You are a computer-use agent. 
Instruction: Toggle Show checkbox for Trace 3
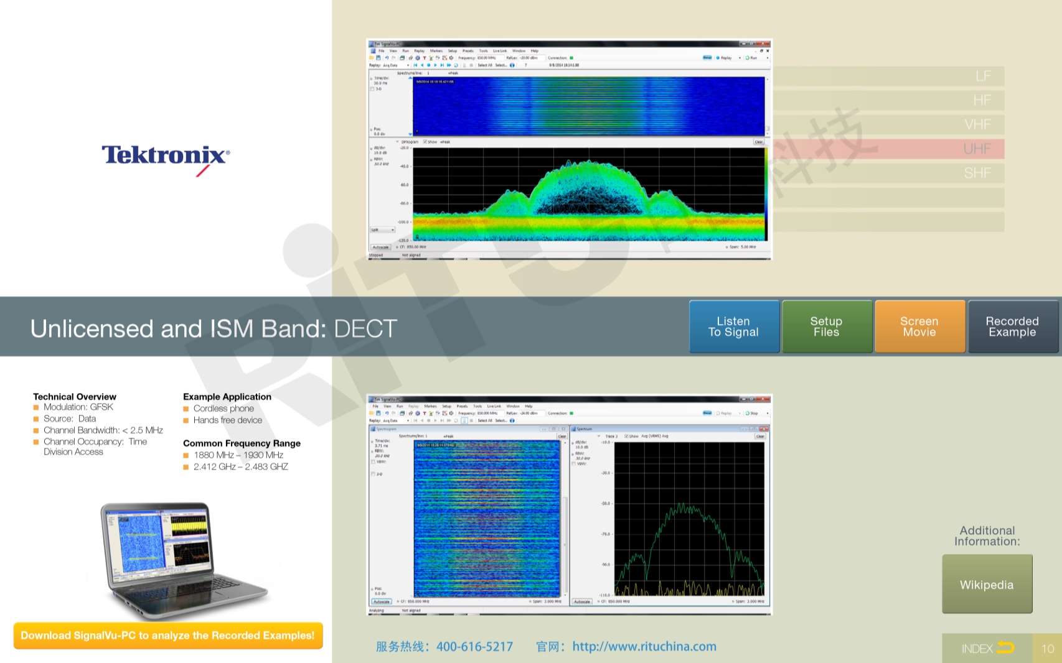point(626,436)
